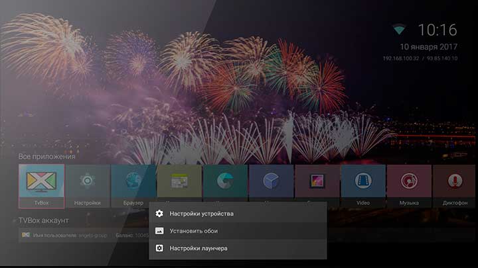Screen dimensions: 478x268
Task: Select Настройки лаунчера menu entry
Action: [199, 248]
